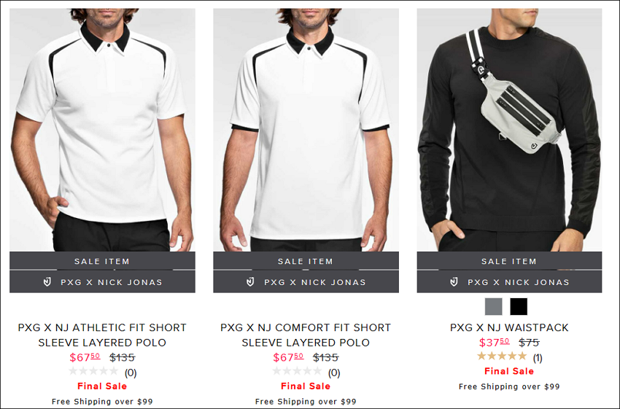Click waistpack product photo

[509, 130]
